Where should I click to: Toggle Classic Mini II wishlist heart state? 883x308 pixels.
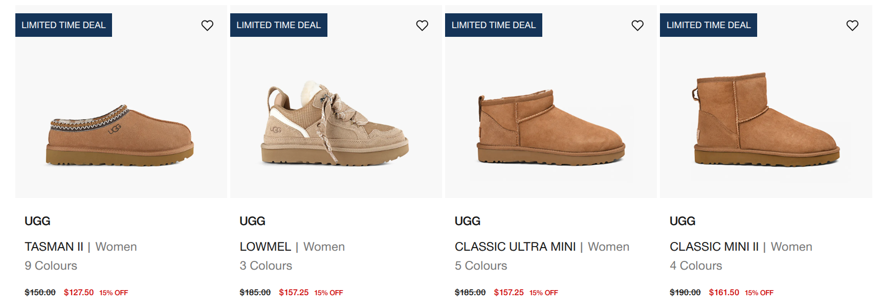852,25
